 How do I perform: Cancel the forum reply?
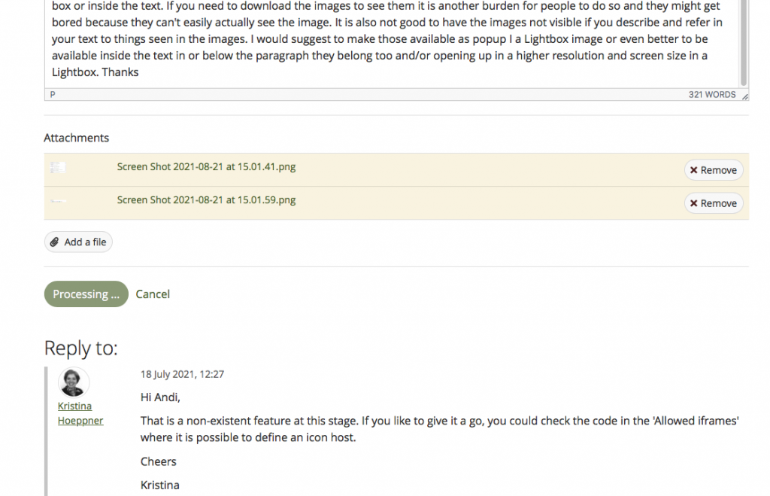153,294
